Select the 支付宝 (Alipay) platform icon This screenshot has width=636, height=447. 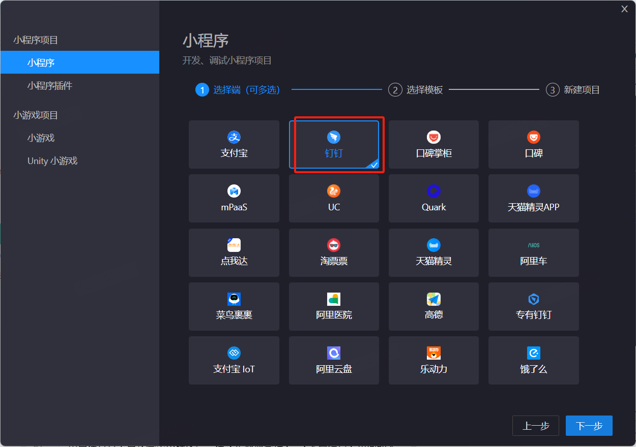[234, 137]
